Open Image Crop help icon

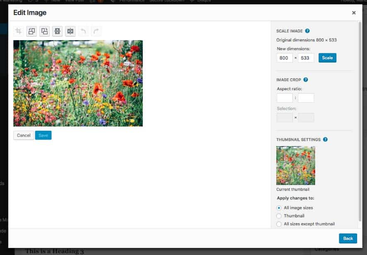click(x=306, y=80)
